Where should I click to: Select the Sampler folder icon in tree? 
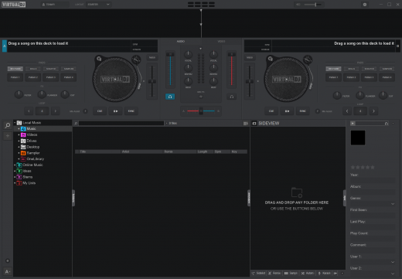(23, 153)
